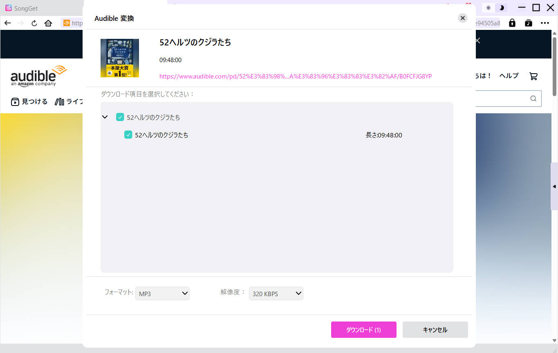Click the キャンセル button
Viewport: 558px width, 353px height.
pos(435,330)
